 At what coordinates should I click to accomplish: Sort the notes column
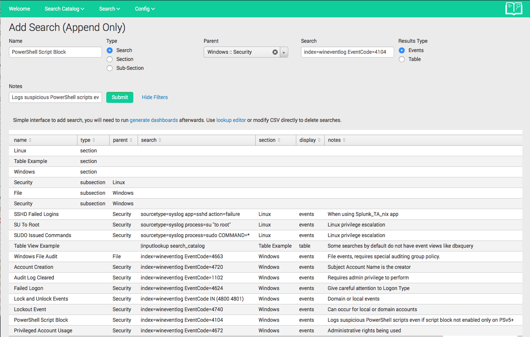[x=336, y=140]
